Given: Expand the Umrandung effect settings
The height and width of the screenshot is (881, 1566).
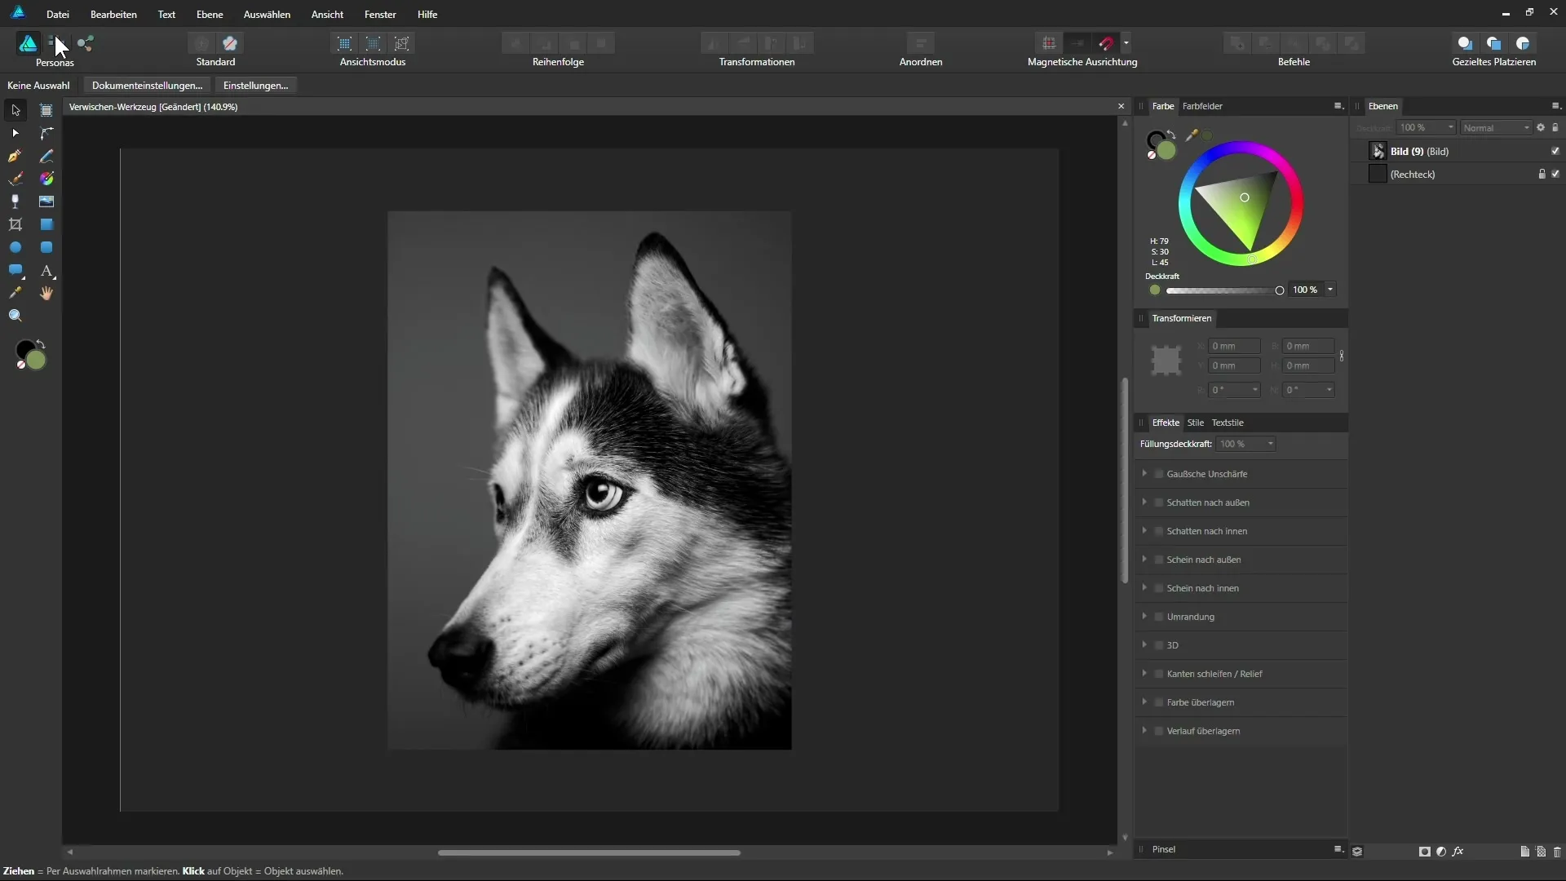Looking at the screenshot, I should tap(1144, 616).
